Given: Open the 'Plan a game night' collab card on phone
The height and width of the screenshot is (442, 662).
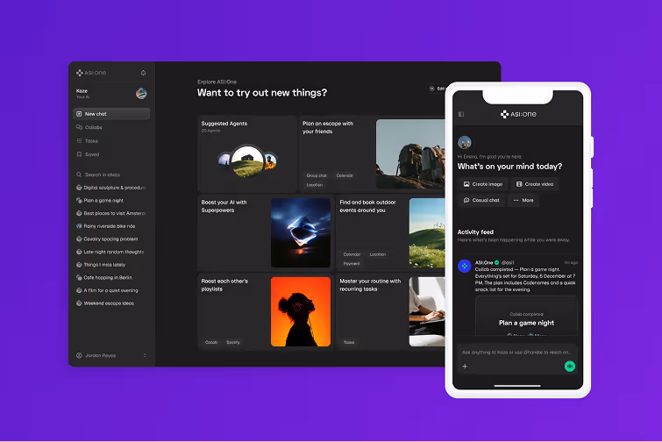Looking at the screenshot, I should click(x=526, y=317).
